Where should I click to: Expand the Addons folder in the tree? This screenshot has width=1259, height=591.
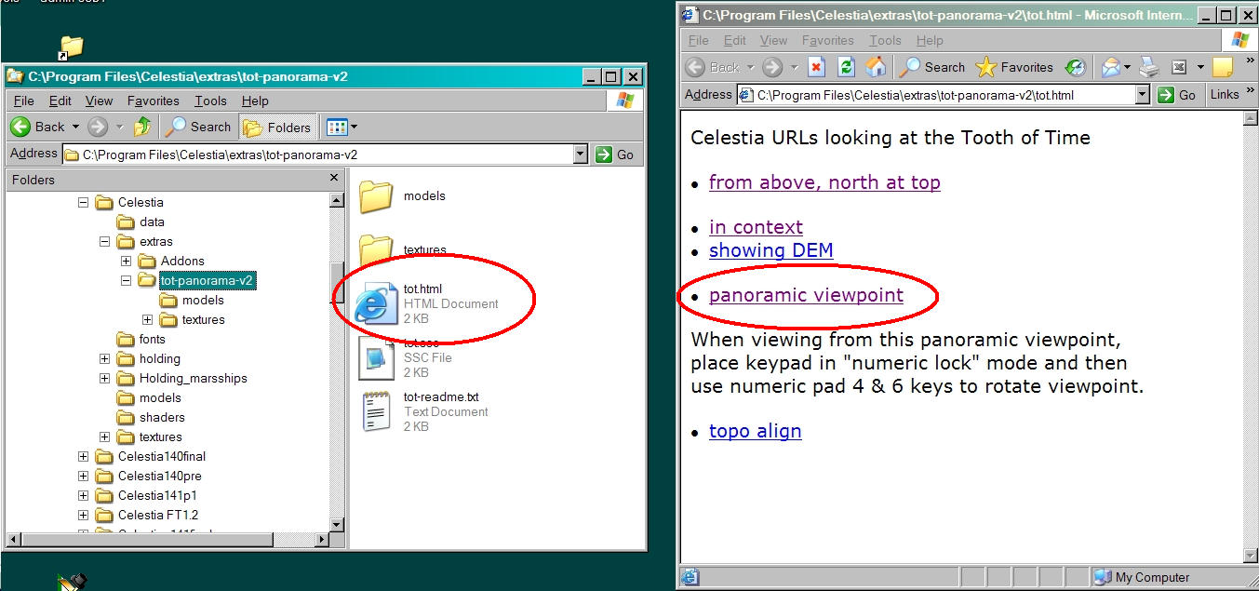pos(126,261)
